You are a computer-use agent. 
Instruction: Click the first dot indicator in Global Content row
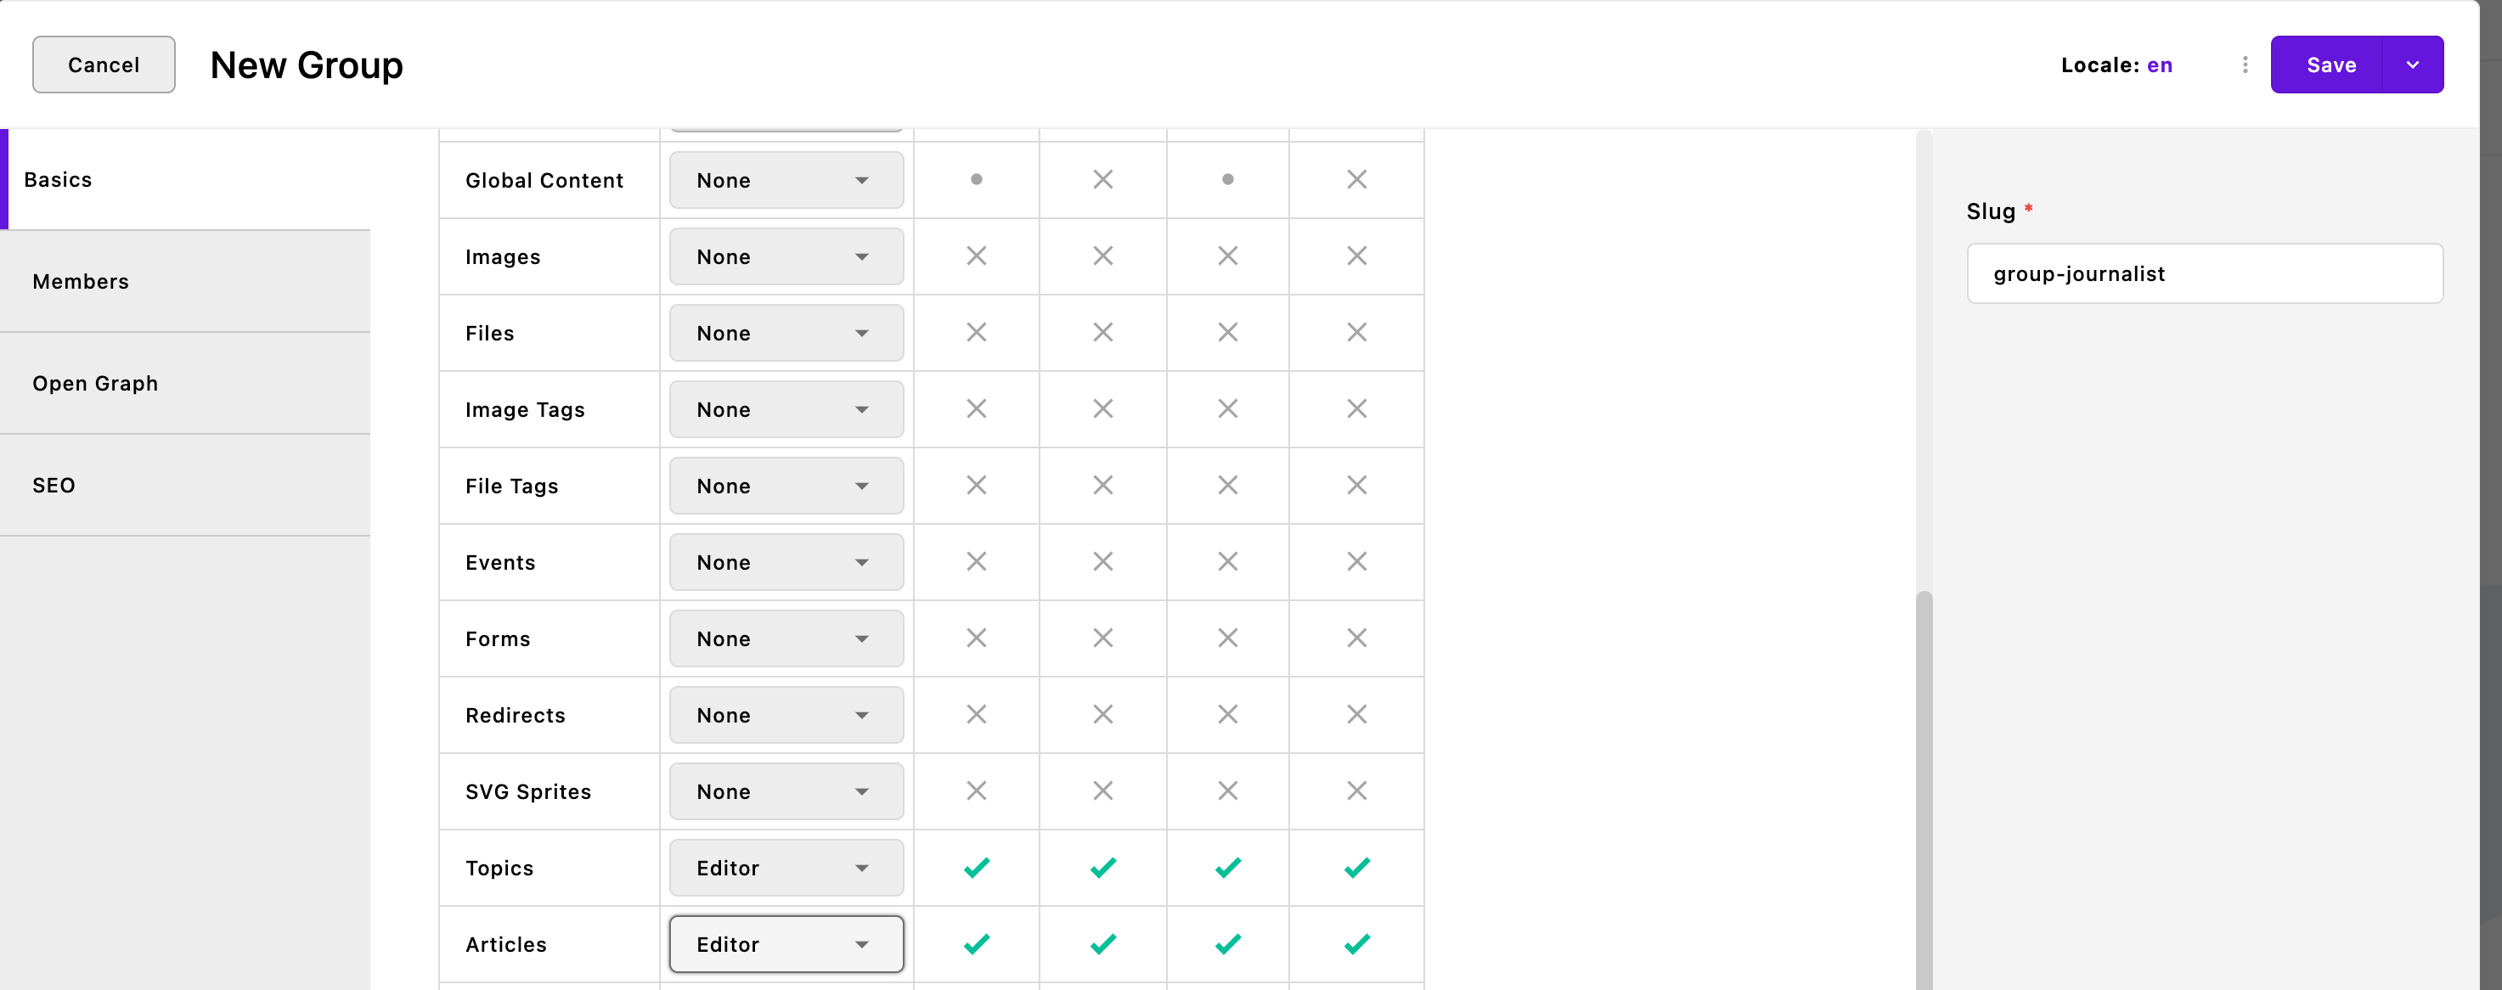click(x=976, y=179)
